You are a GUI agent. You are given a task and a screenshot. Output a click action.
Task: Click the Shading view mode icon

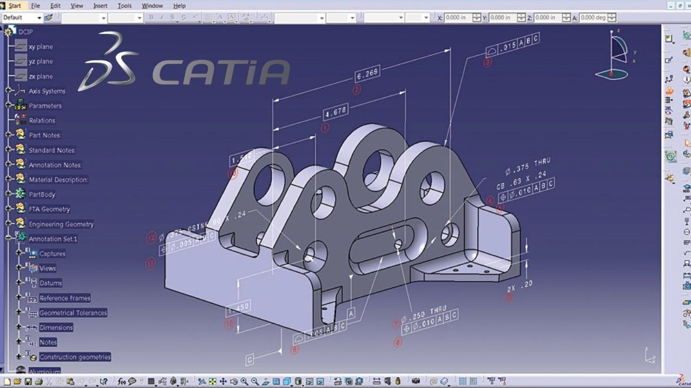click(298, 381)
